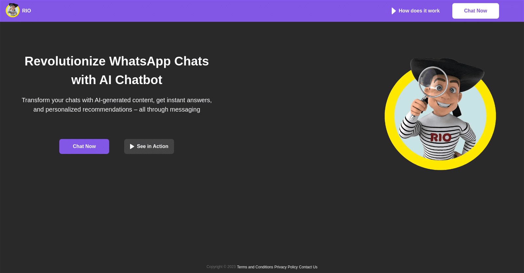Open the Privacy Policy footer link
The width and height of the screenshot is (524, 273).
point(286,267)
